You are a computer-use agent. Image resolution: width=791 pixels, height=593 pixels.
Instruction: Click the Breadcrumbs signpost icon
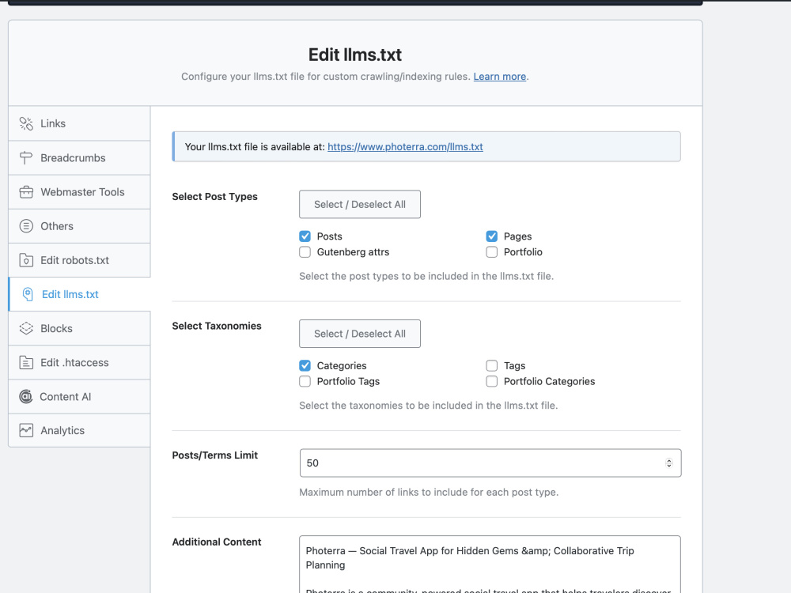(x=26, y=158)
